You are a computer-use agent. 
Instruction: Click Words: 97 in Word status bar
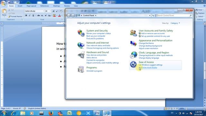pyautogui.click(x=17, y=109)
